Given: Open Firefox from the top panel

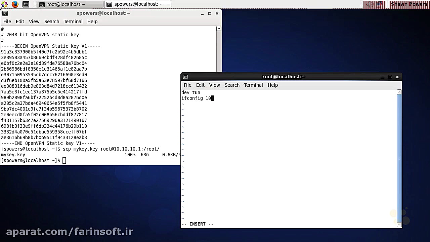Looking at the screenshot, I should [14, 4].
